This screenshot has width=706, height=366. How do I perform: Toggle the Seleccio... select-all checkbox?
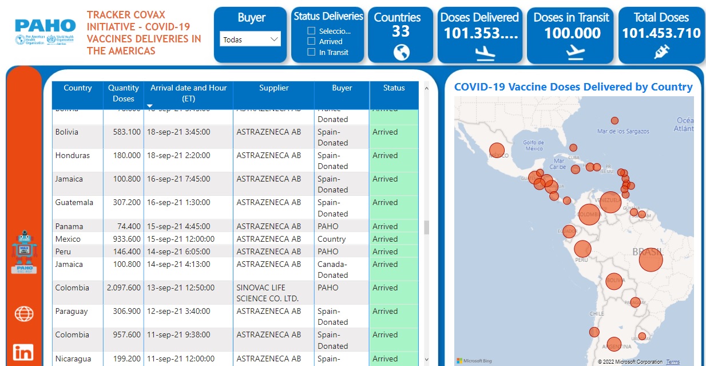pyautogui.click(x=311, y=31)
